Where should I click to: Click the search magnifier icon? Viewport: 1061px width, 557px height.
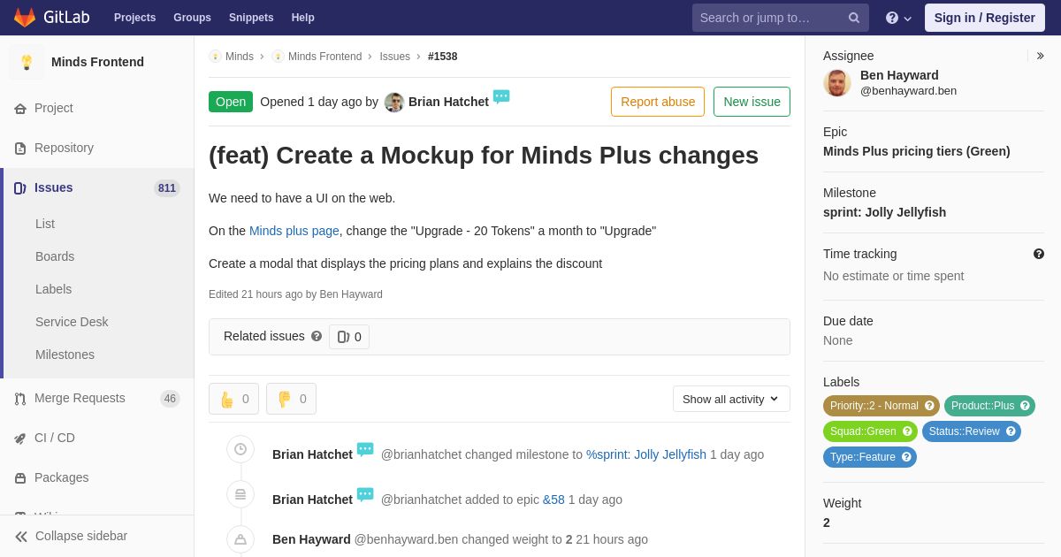click(854, 18)
